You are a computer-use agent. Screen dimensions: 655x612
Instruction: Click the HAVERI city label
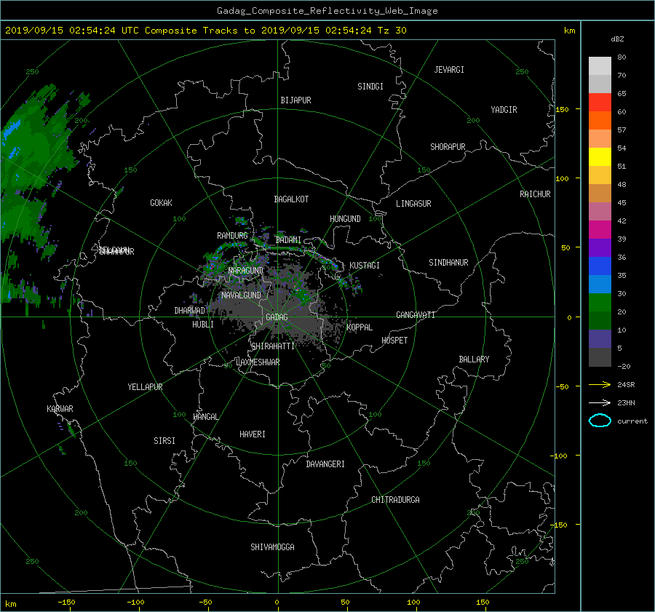(253, 434)
